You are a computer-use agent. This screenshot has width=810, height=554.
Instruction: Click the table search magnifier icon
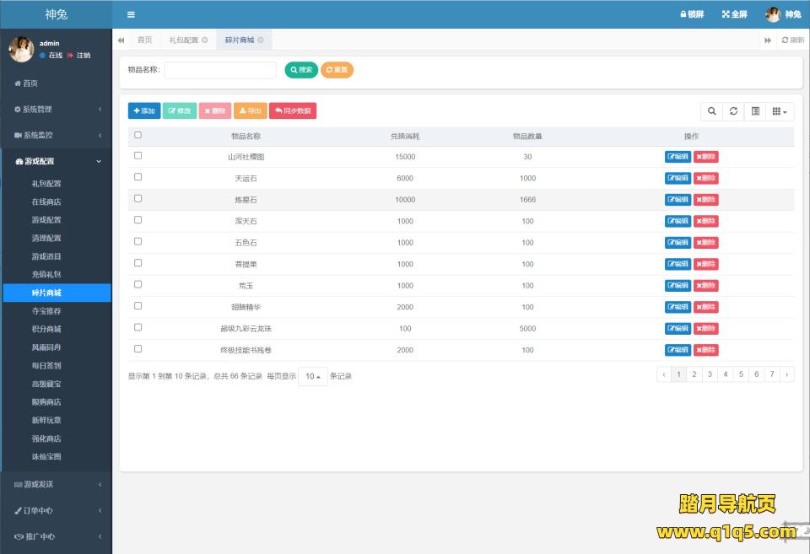coord(711,111)
